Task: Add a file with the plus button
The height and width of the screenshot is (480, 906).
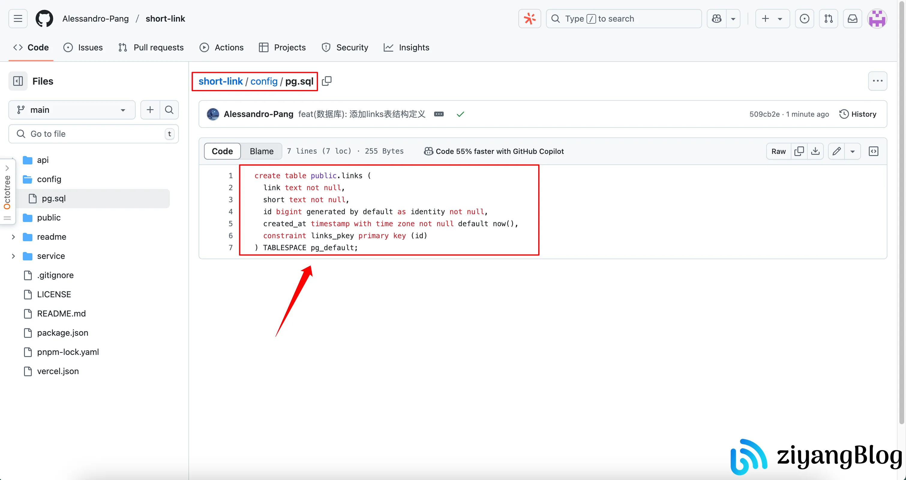Action: point(150,110)
